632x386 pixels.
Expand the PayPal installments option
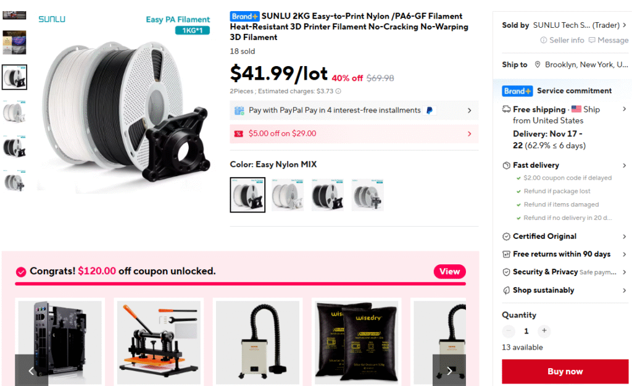click(354, 111)
